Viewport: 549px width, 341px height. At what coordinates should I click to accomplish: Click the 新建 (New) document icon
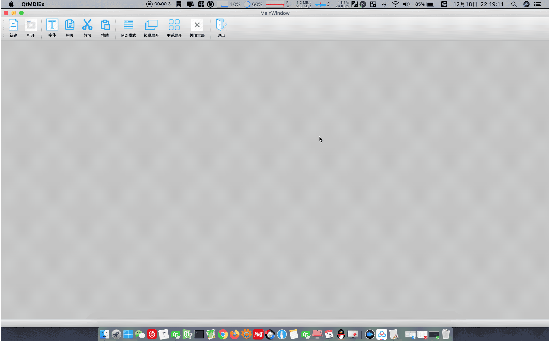coord(13,25)
